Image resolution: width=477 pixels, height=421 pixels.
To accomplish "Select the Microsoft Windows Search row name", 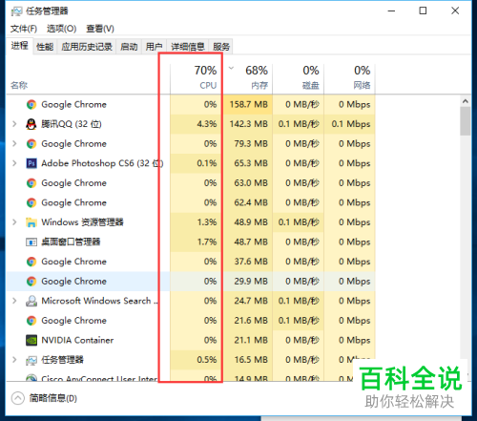I will pos(99,301).
